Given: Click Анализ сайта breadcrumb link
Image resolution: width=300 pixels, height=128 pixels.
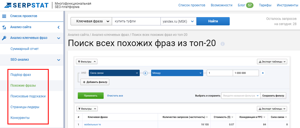Looking at the screenshot, I should tap(78, 34).
